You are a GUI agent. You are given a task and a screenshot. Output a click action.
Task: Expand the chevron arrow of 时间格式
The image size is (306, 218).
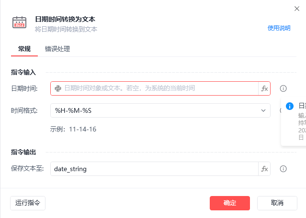point(263,110)
